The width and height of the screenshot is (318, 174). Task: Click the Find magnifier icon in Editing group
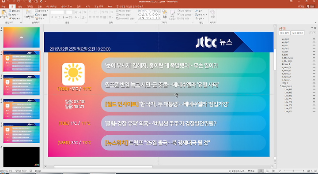coord(196,11)
